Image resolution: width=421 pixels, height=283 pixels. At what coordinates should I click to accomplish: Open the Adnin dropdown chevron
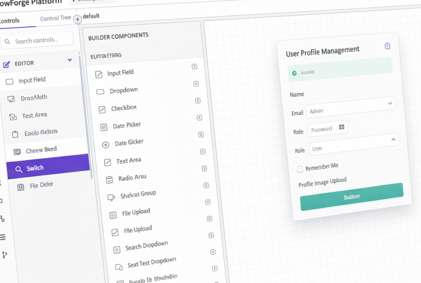pos(390,103)
